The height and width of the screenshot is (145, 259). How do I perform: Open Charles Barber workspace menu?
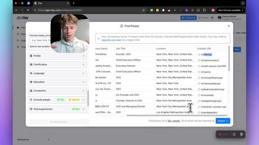[x=230, y=18]
